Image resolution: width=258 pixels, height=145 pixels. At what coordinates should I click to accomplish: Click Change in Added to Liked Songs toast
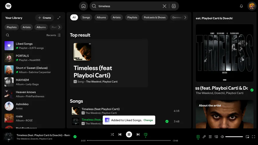tap(148, 120)
